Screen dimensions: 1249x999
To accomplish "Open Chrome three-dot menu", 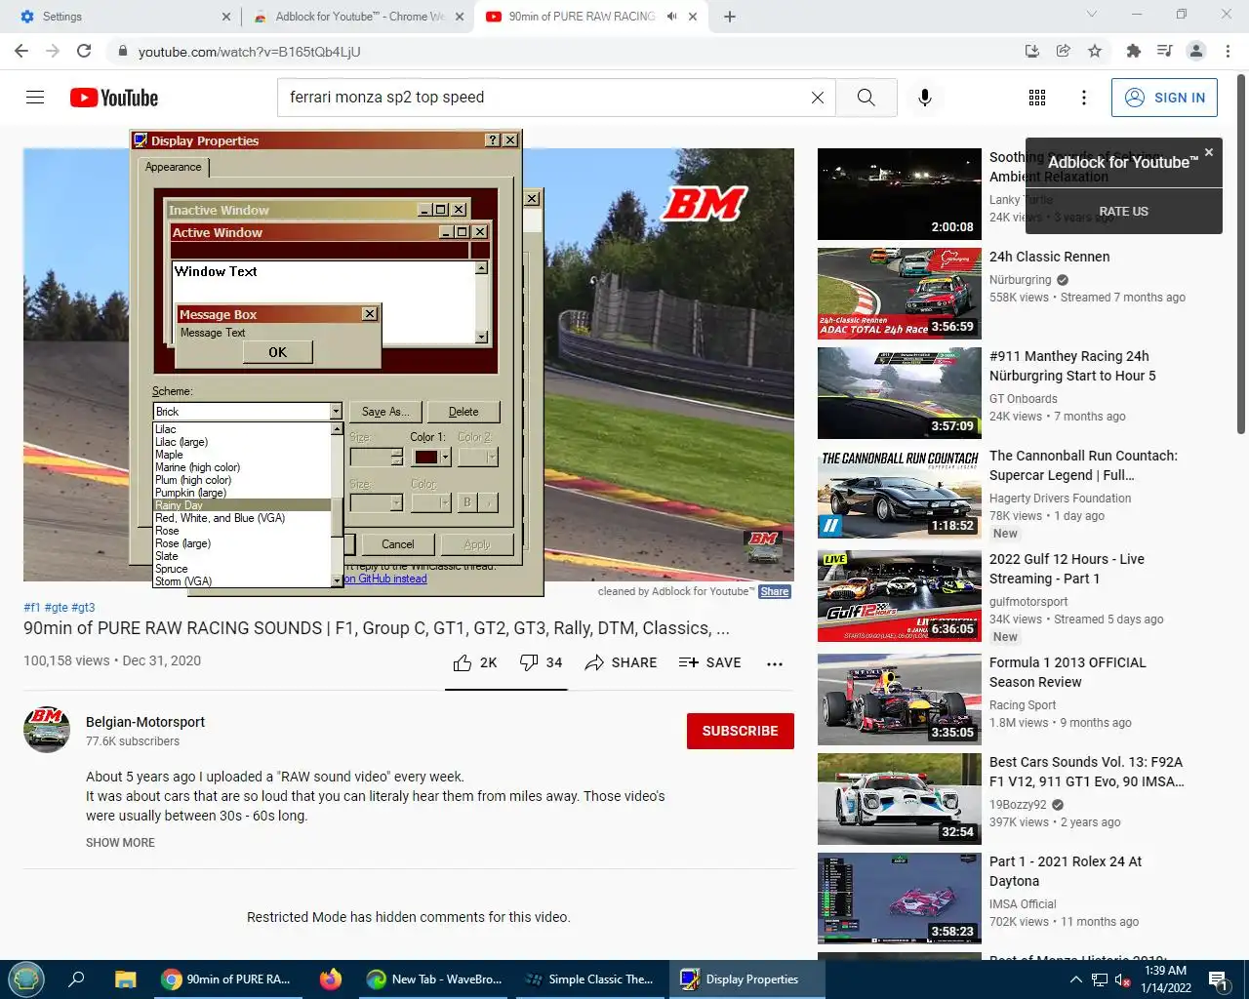I will [x=1229, y=51].
